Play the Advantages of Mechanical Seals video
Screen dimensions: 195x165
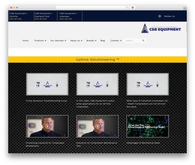[148, 126]
